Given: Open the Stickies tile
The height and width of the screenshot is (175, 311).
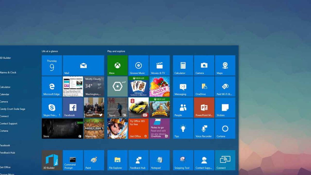Looking at the screenshot, I should point(225,108).
